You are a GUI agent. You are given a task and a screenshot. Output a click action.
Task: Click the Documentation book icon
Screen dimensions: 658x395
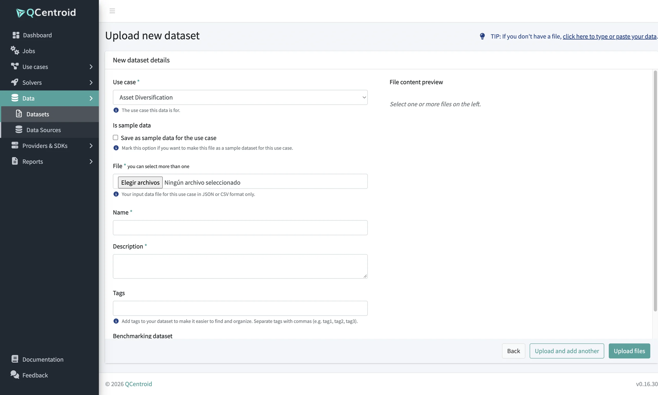pos(15,359)
